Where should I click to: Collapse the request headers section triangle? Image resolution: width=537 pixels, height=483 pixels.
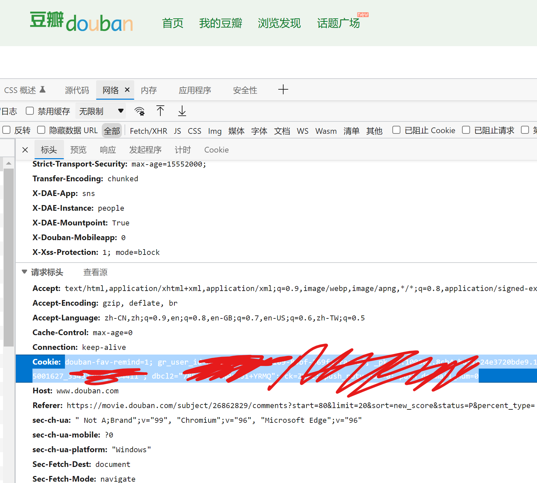pyautogui.click(x=24, y=272)
